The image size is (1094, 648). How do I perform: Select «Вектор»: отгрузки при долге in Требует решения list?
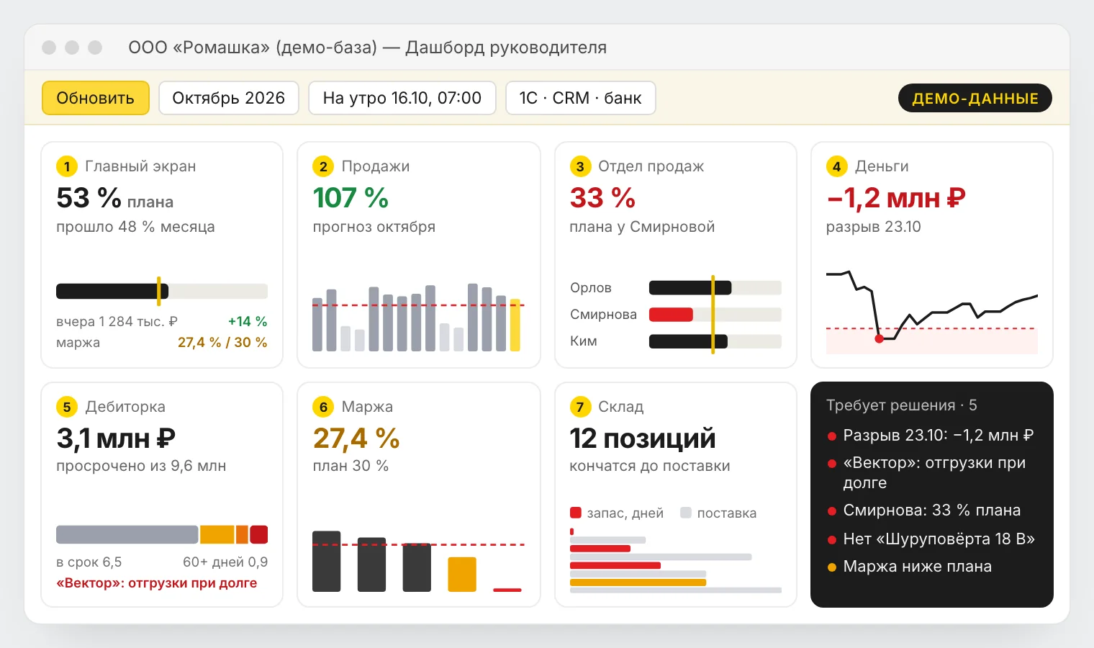click(934, 472)
